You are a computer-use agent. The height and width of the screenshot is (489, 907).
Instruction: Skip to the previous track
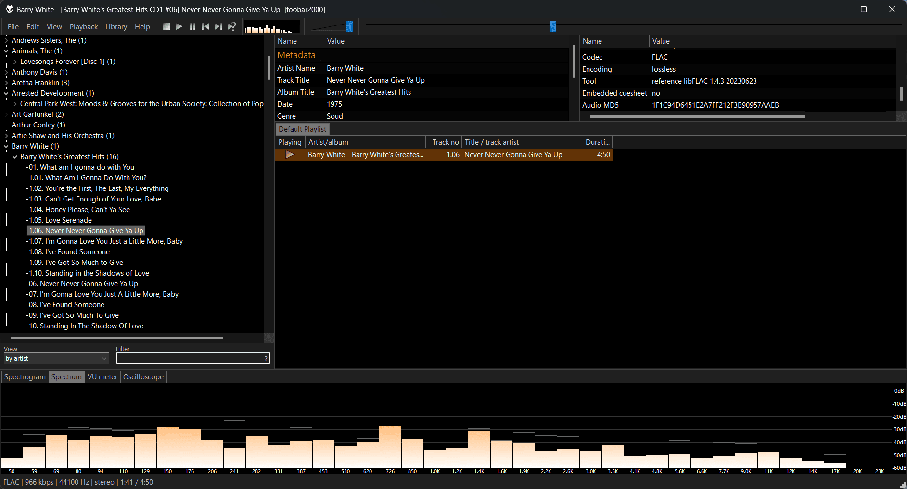[x=205, y=26]
